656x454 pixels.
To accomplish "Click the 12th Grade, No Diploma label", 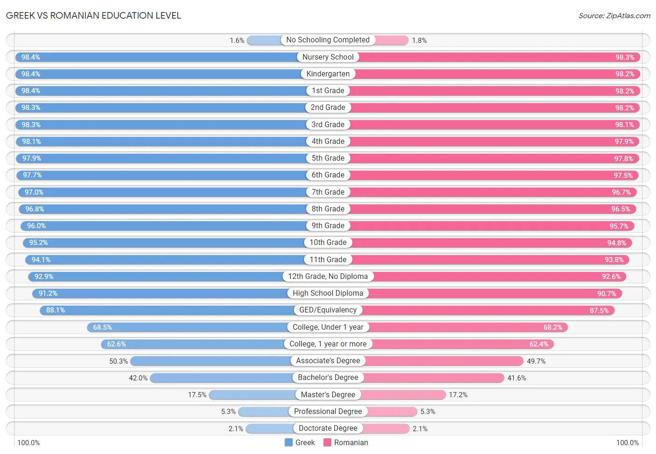I will point(328,276).
